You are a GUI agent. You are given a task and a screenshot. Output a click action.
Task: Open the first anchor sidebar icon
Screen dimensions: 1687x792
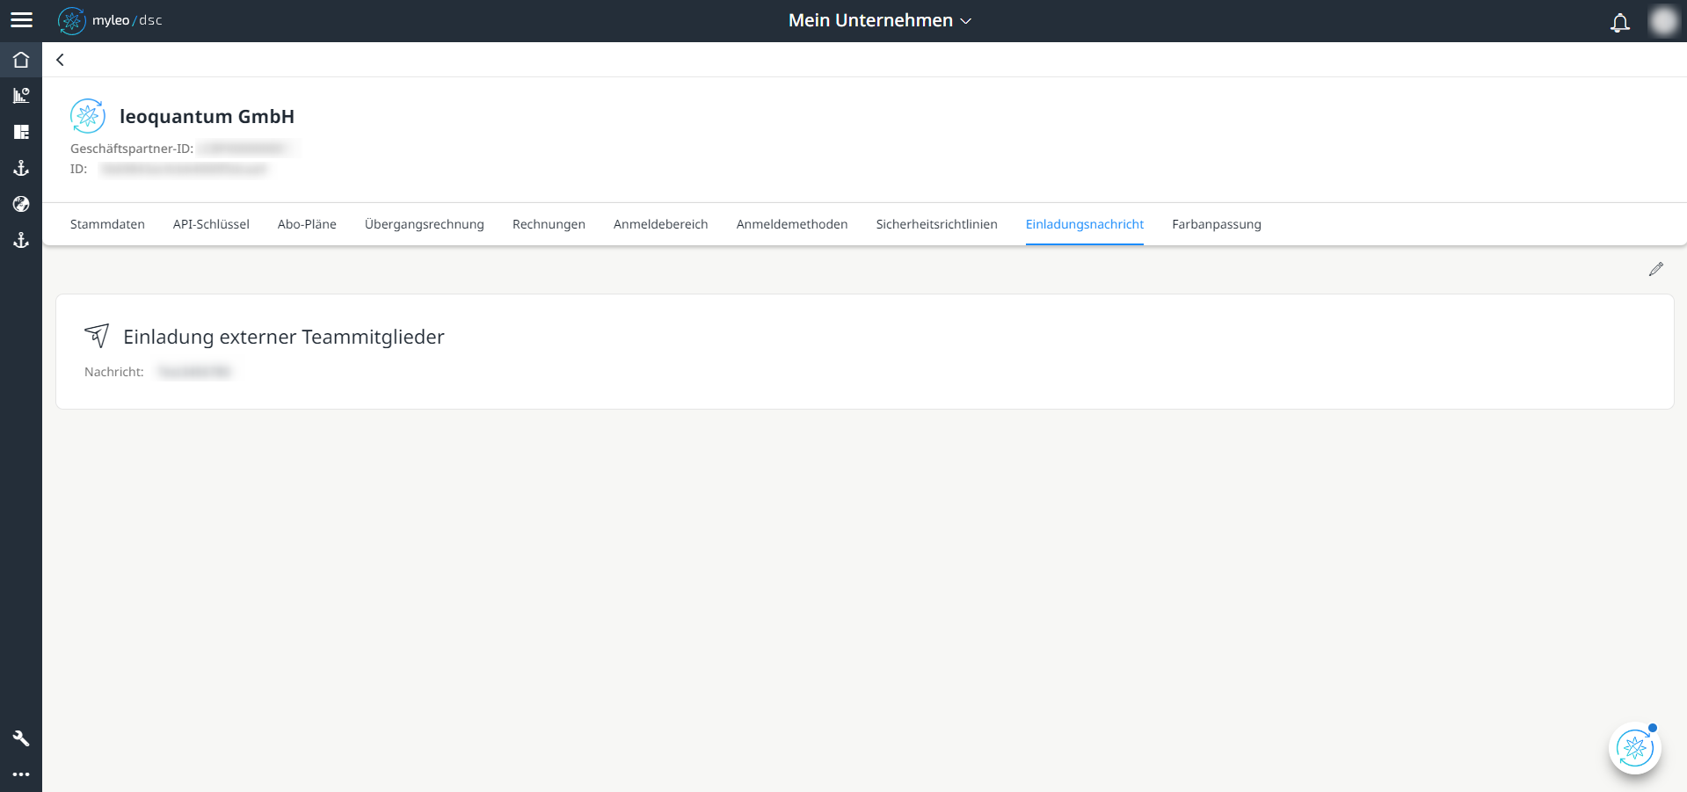pyautogui.click(x=21, y=168)
